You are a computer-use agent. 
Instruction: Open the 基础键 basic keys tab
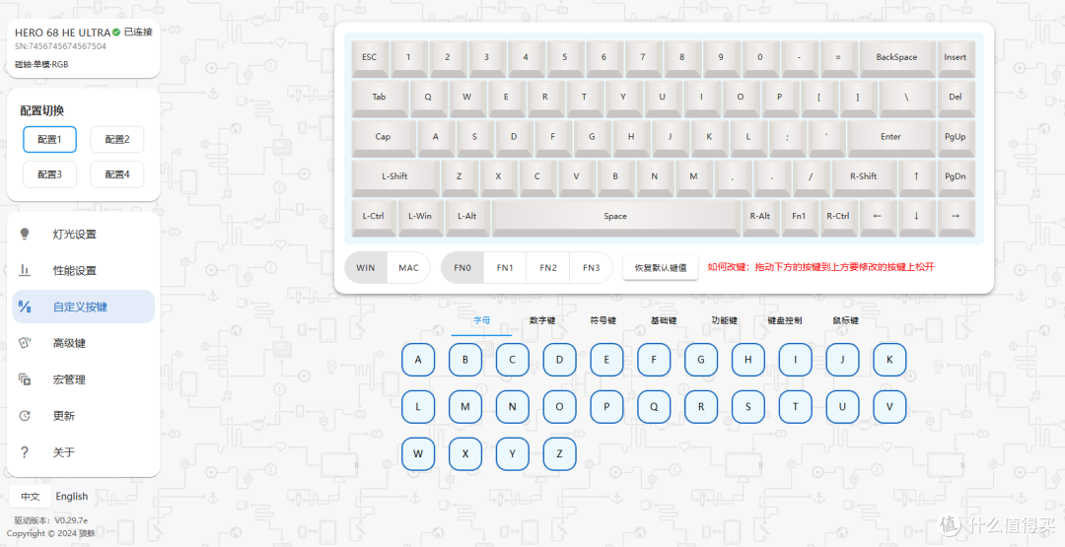click(663, 320)
